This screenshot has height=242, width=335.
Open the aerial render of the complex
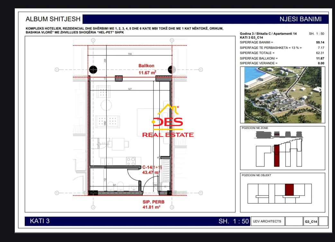point(283,95)
